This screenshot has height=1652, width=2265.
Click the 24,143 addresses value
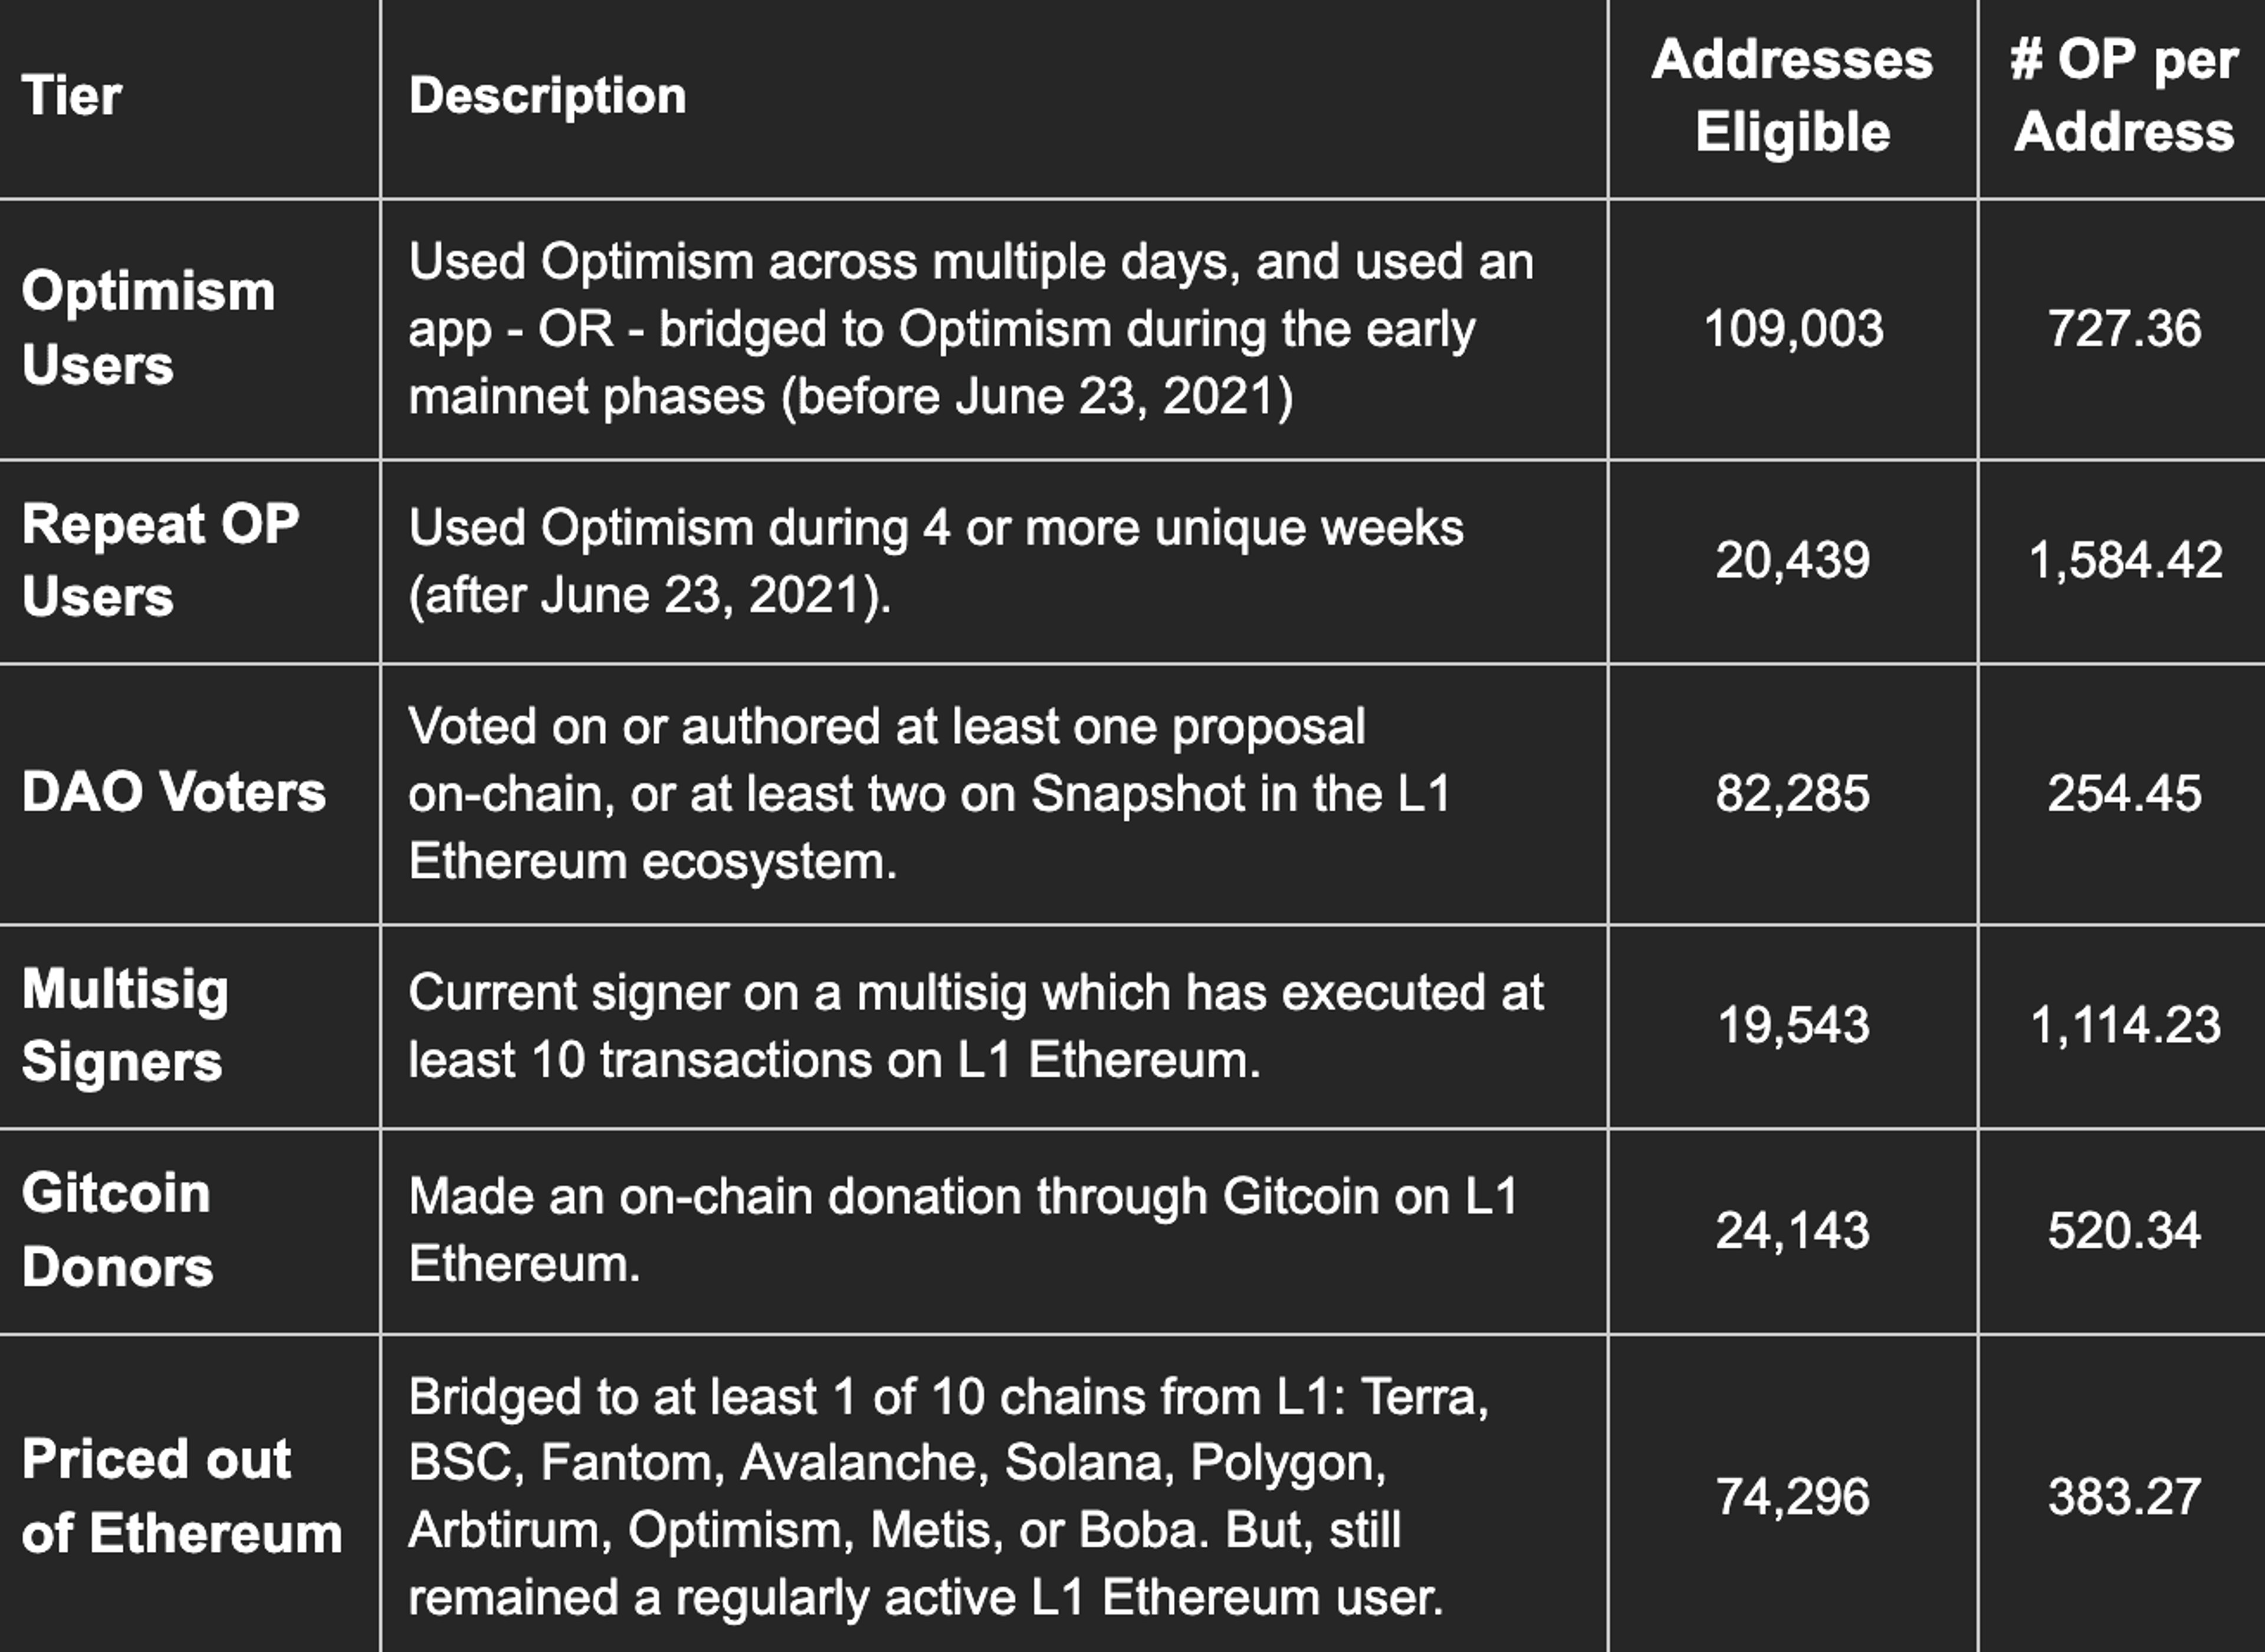point(1793,1231)
